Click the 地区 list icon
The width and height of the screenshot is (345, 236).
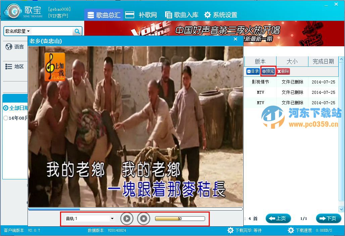[x=9, y=66]
